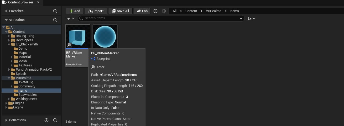Select the VRRealms breadcrumb
This screenshot has width=344, height=126.
tap(213, 11)
